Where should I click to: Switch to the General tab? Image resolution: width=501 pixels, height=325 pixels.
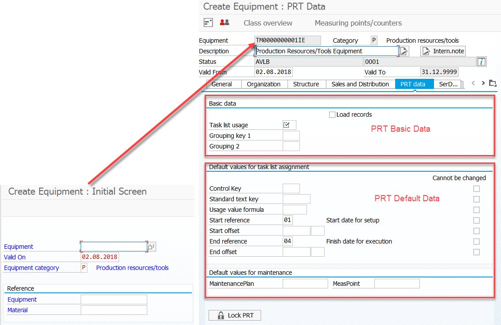pyautogui.click(x=222, y=84)
